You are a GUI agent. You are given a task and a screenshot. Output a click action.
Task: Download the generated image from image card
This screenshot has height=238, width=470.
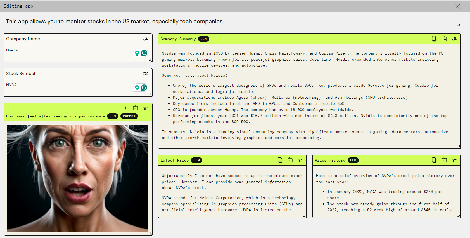tap(125, 108)
